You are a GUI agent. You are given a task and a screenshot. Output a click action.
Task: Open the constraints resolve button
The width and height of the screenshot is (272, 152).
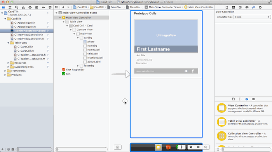coord(181,147)
